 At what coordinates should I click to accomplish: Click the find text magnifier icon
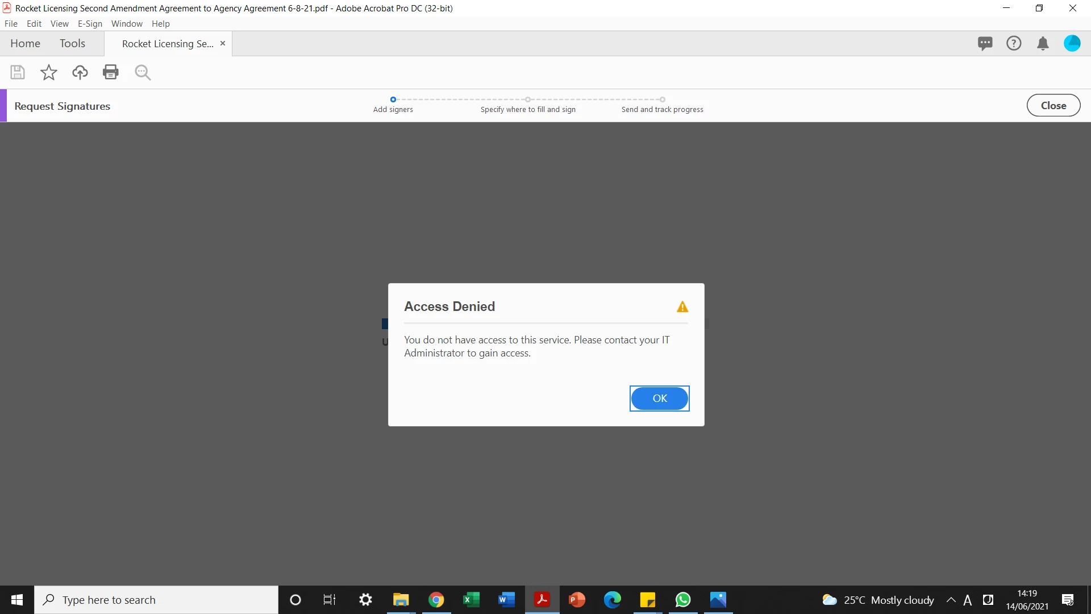[x=143, y=72]
